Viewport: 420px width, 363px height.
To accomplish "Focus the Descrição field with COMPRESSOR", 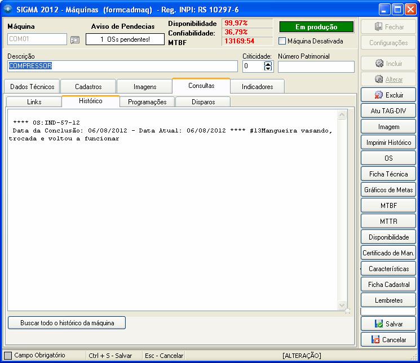I will (122, 66).
